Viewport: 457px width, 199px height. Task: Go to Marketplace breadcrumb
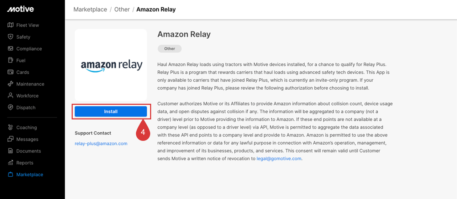click(90, 10)
